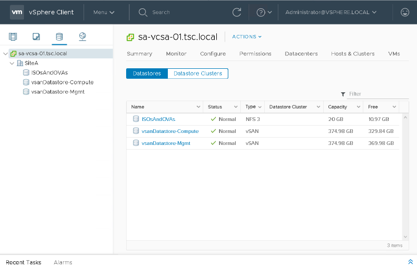Click the Filter input field
This screenshot has width=417, height=268.
[377, 94]
